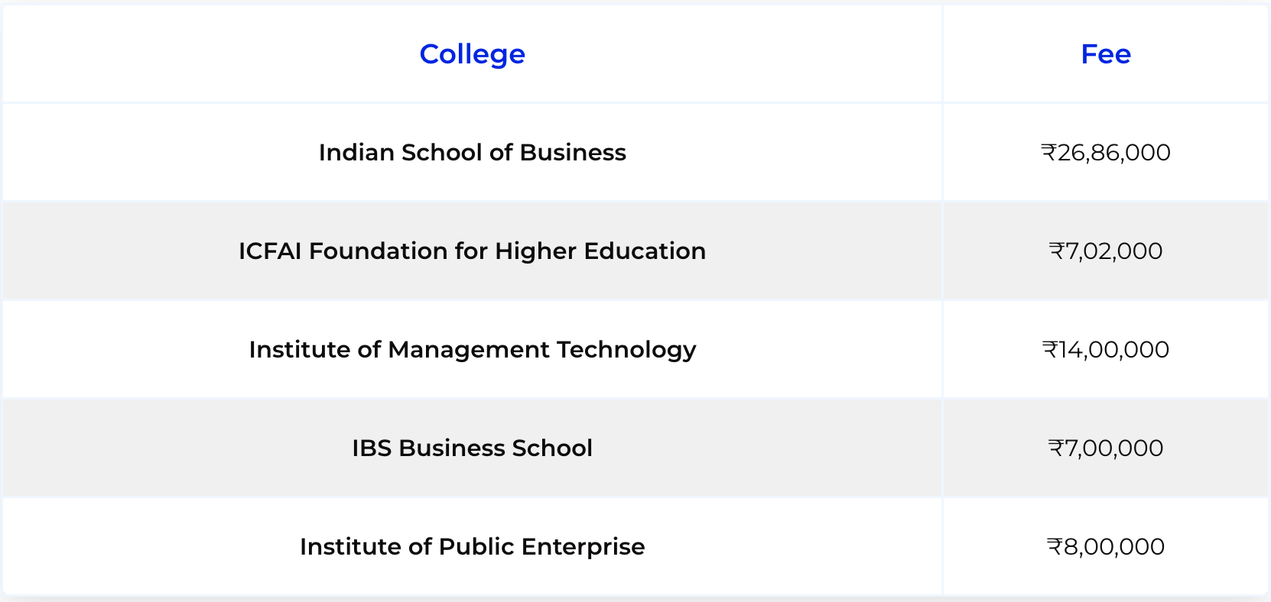Viewport: 1271px width, 602px height.
Task: Click the word Business in first row
Action: (x=573, y=153)
